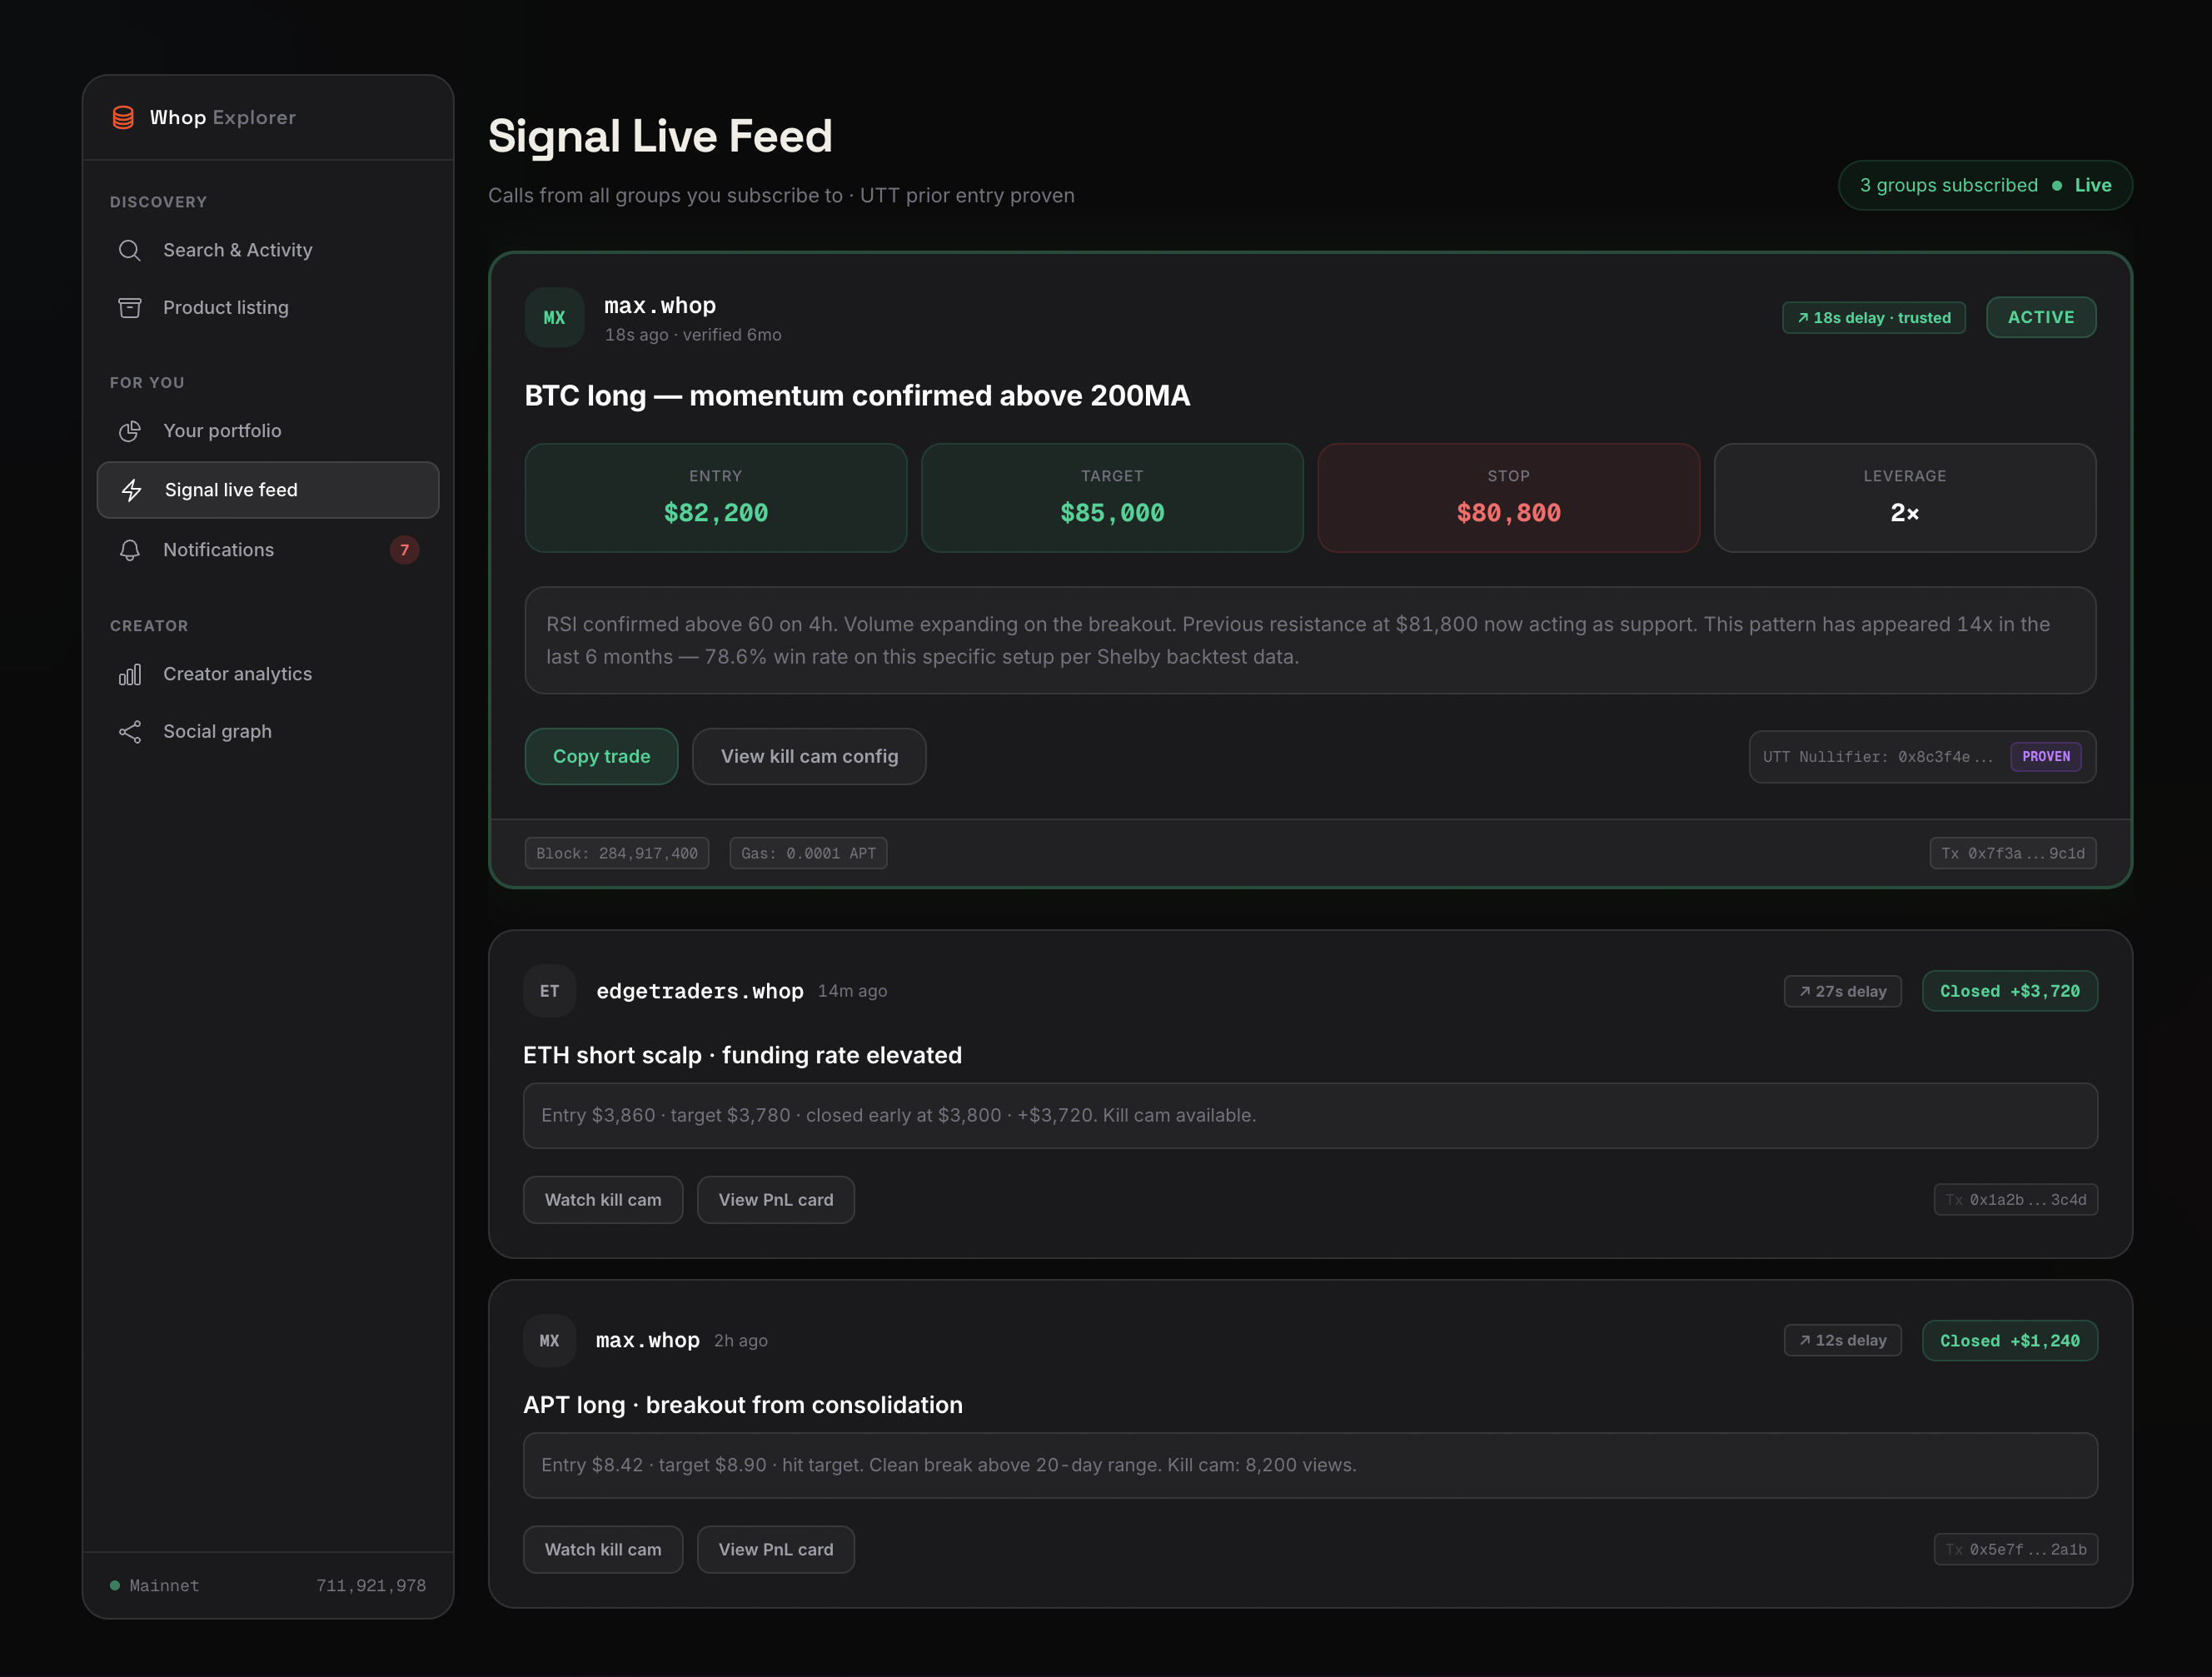The height and width of the screenshot is (1677, 2212).
Task: Click the green Mainnet status dot
Action: point(115,1585)
